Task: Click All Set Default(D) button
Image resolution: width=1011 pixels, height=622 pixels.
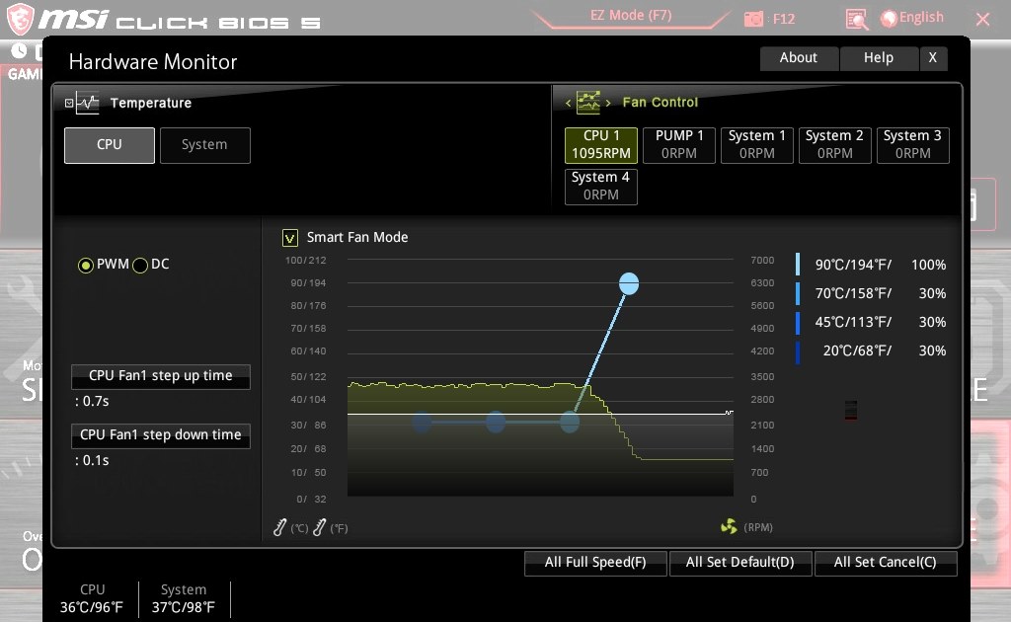Action: (x=740, y=563)
